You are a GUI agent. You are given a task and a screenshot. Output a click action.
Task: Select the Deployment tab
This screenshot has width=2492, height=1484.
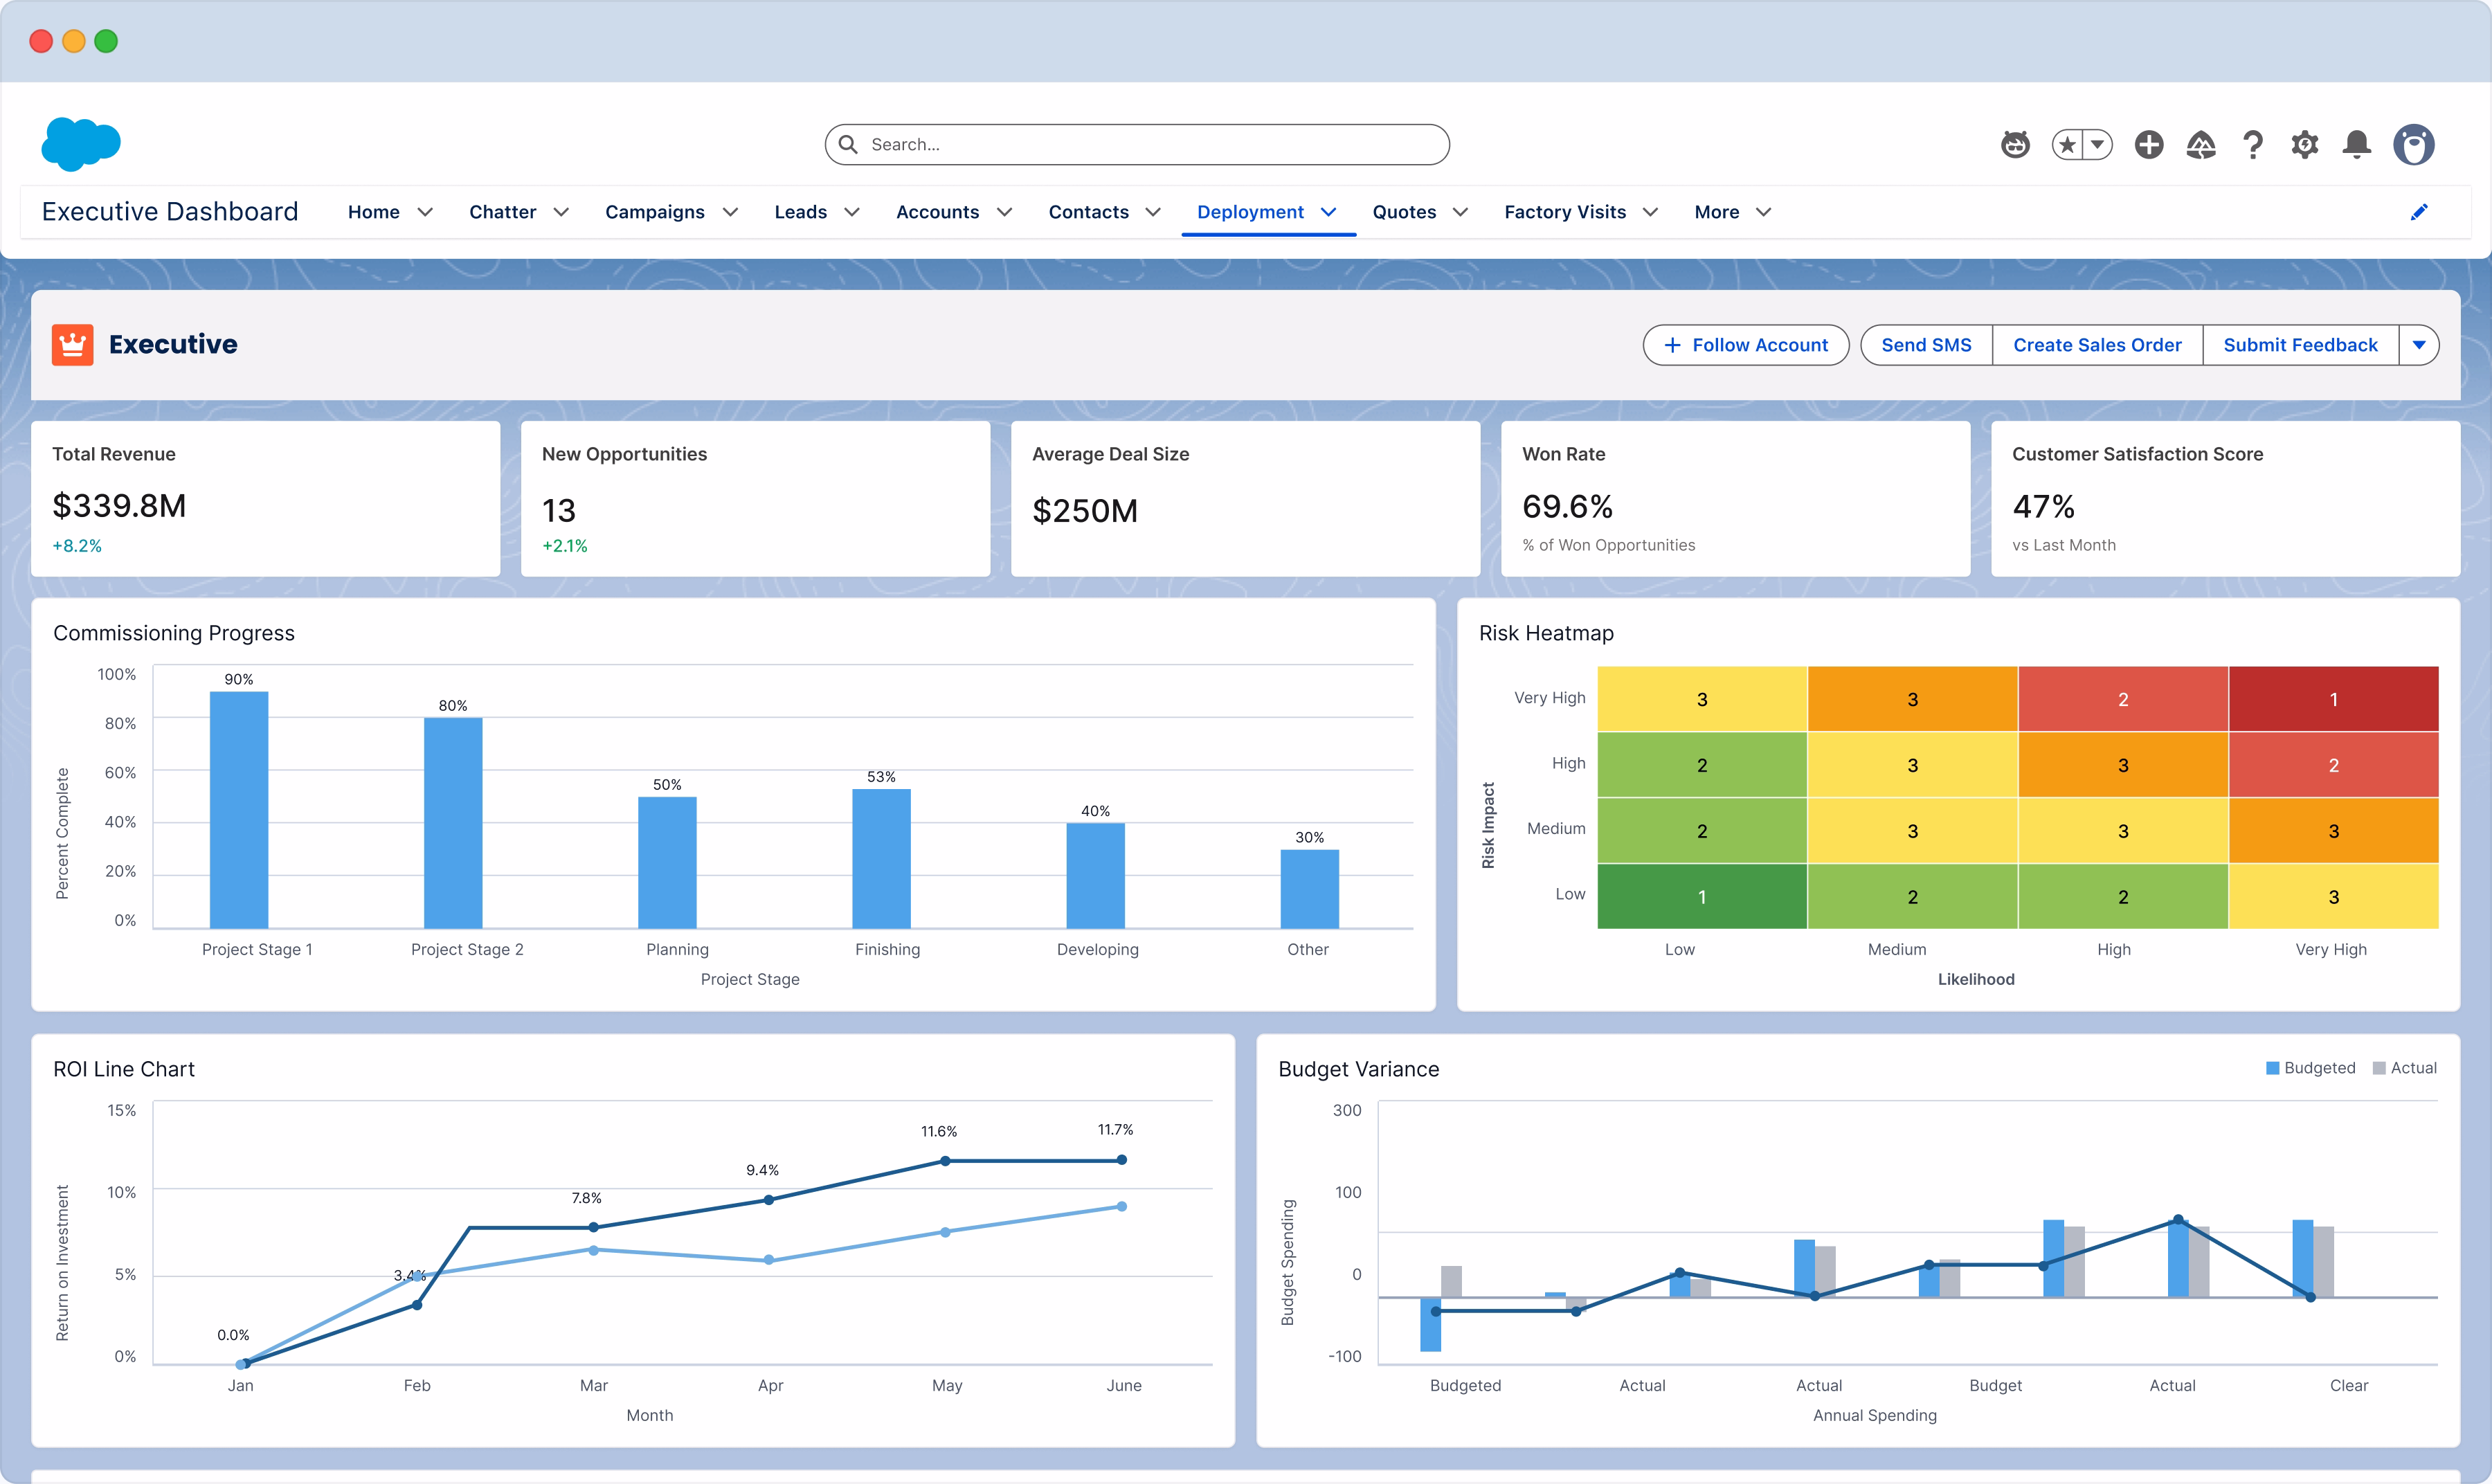click(1250, 212)
